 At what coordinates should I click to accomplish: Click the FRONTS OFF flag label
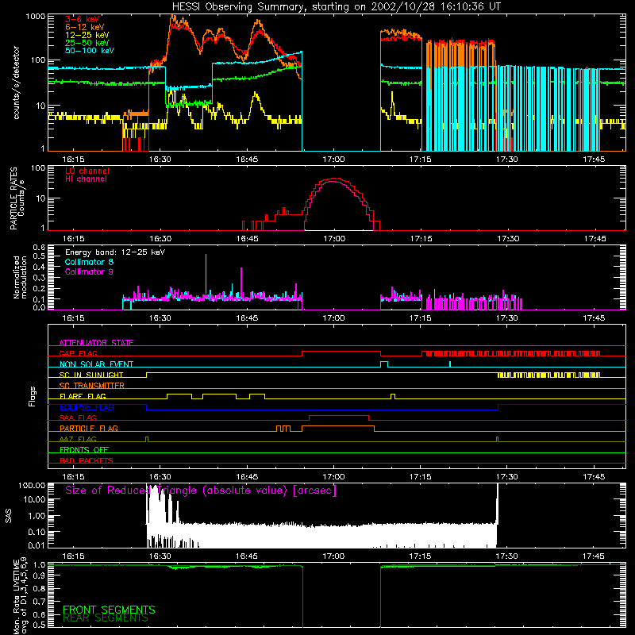click(x=84, y=450)
